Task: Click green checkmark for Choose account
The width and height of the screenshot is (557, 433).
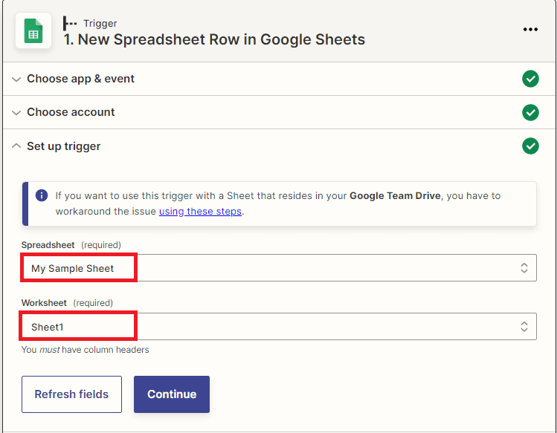Action: [530, 112]
